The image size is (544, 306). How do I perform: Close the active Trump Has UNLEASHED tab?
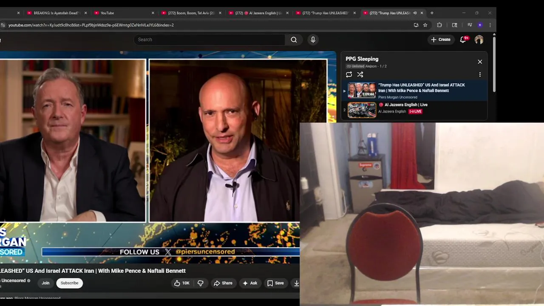tap(422, 13)
